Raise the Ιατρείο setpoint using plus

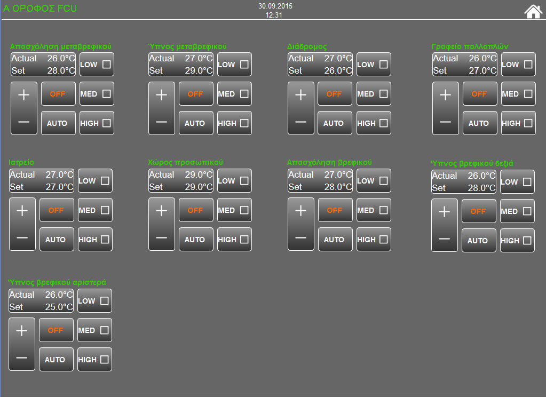pyautogui.click(x=22, y=211)
